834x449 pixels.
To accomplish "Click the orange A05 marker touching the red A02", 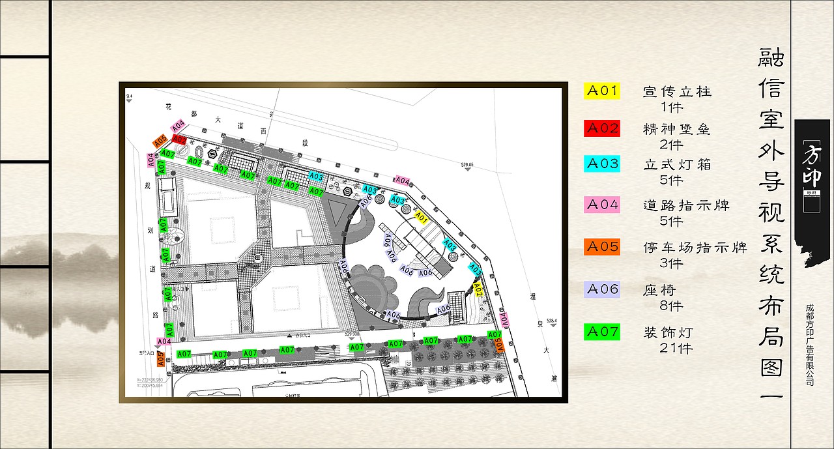I will (x=160, y=141).
